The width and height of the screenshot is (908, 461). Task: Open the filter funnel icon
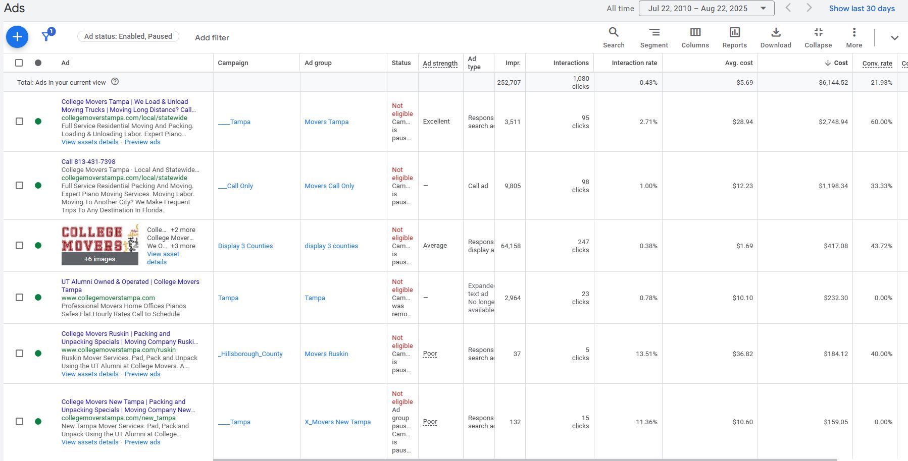tap(47, 35)
